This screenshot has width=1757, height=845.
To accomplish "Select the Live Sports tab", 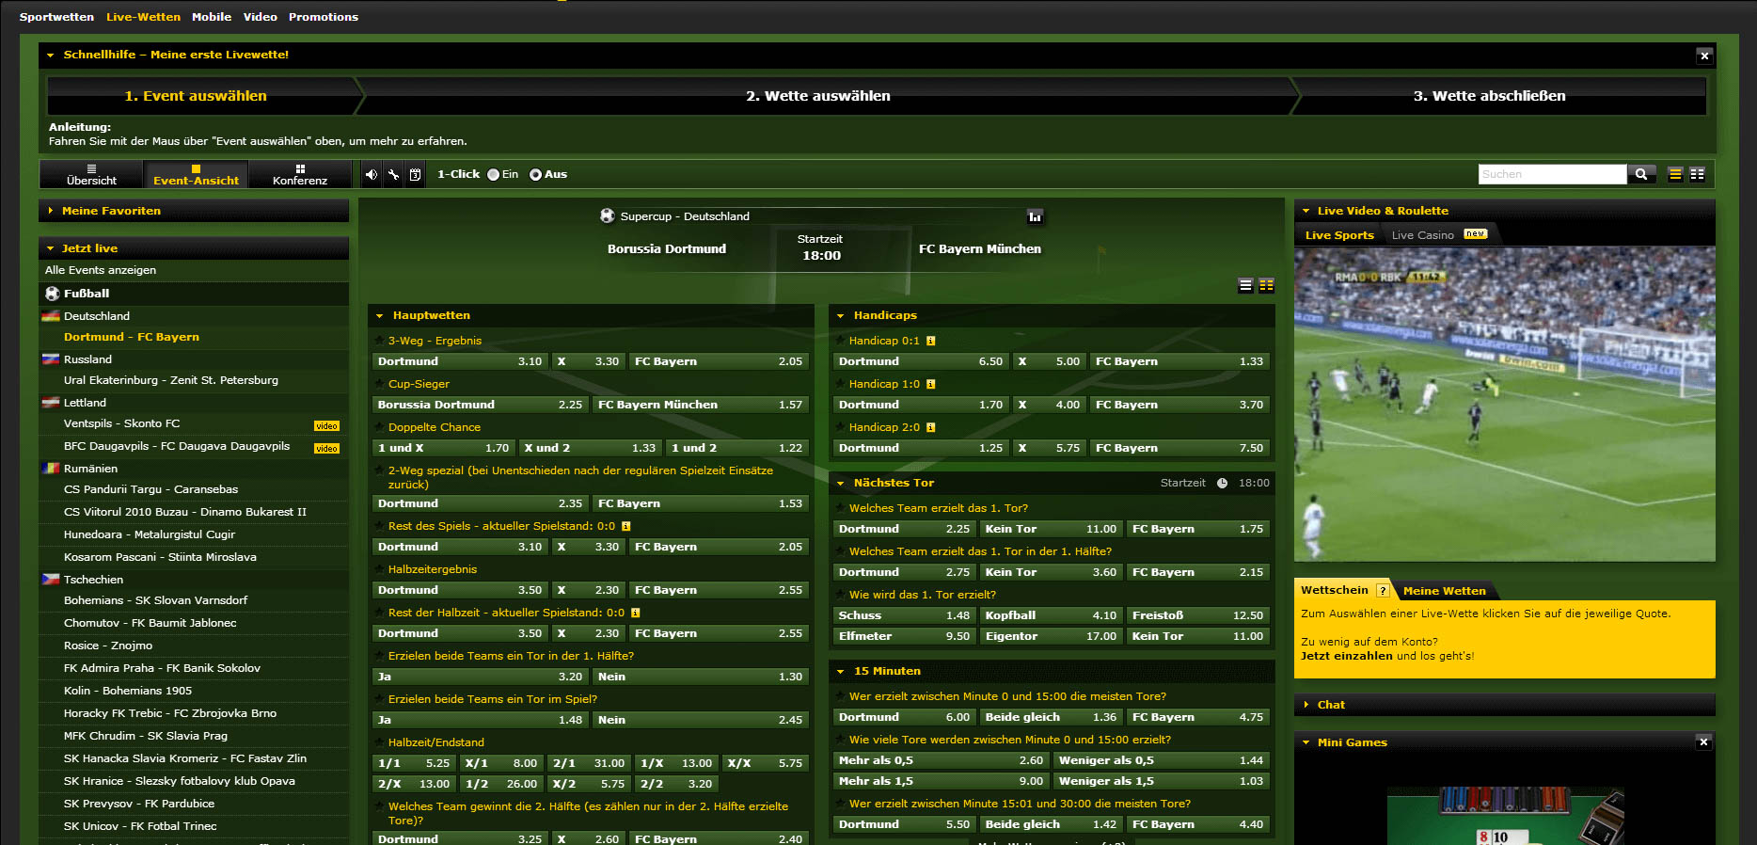I will coord(1339,235).
